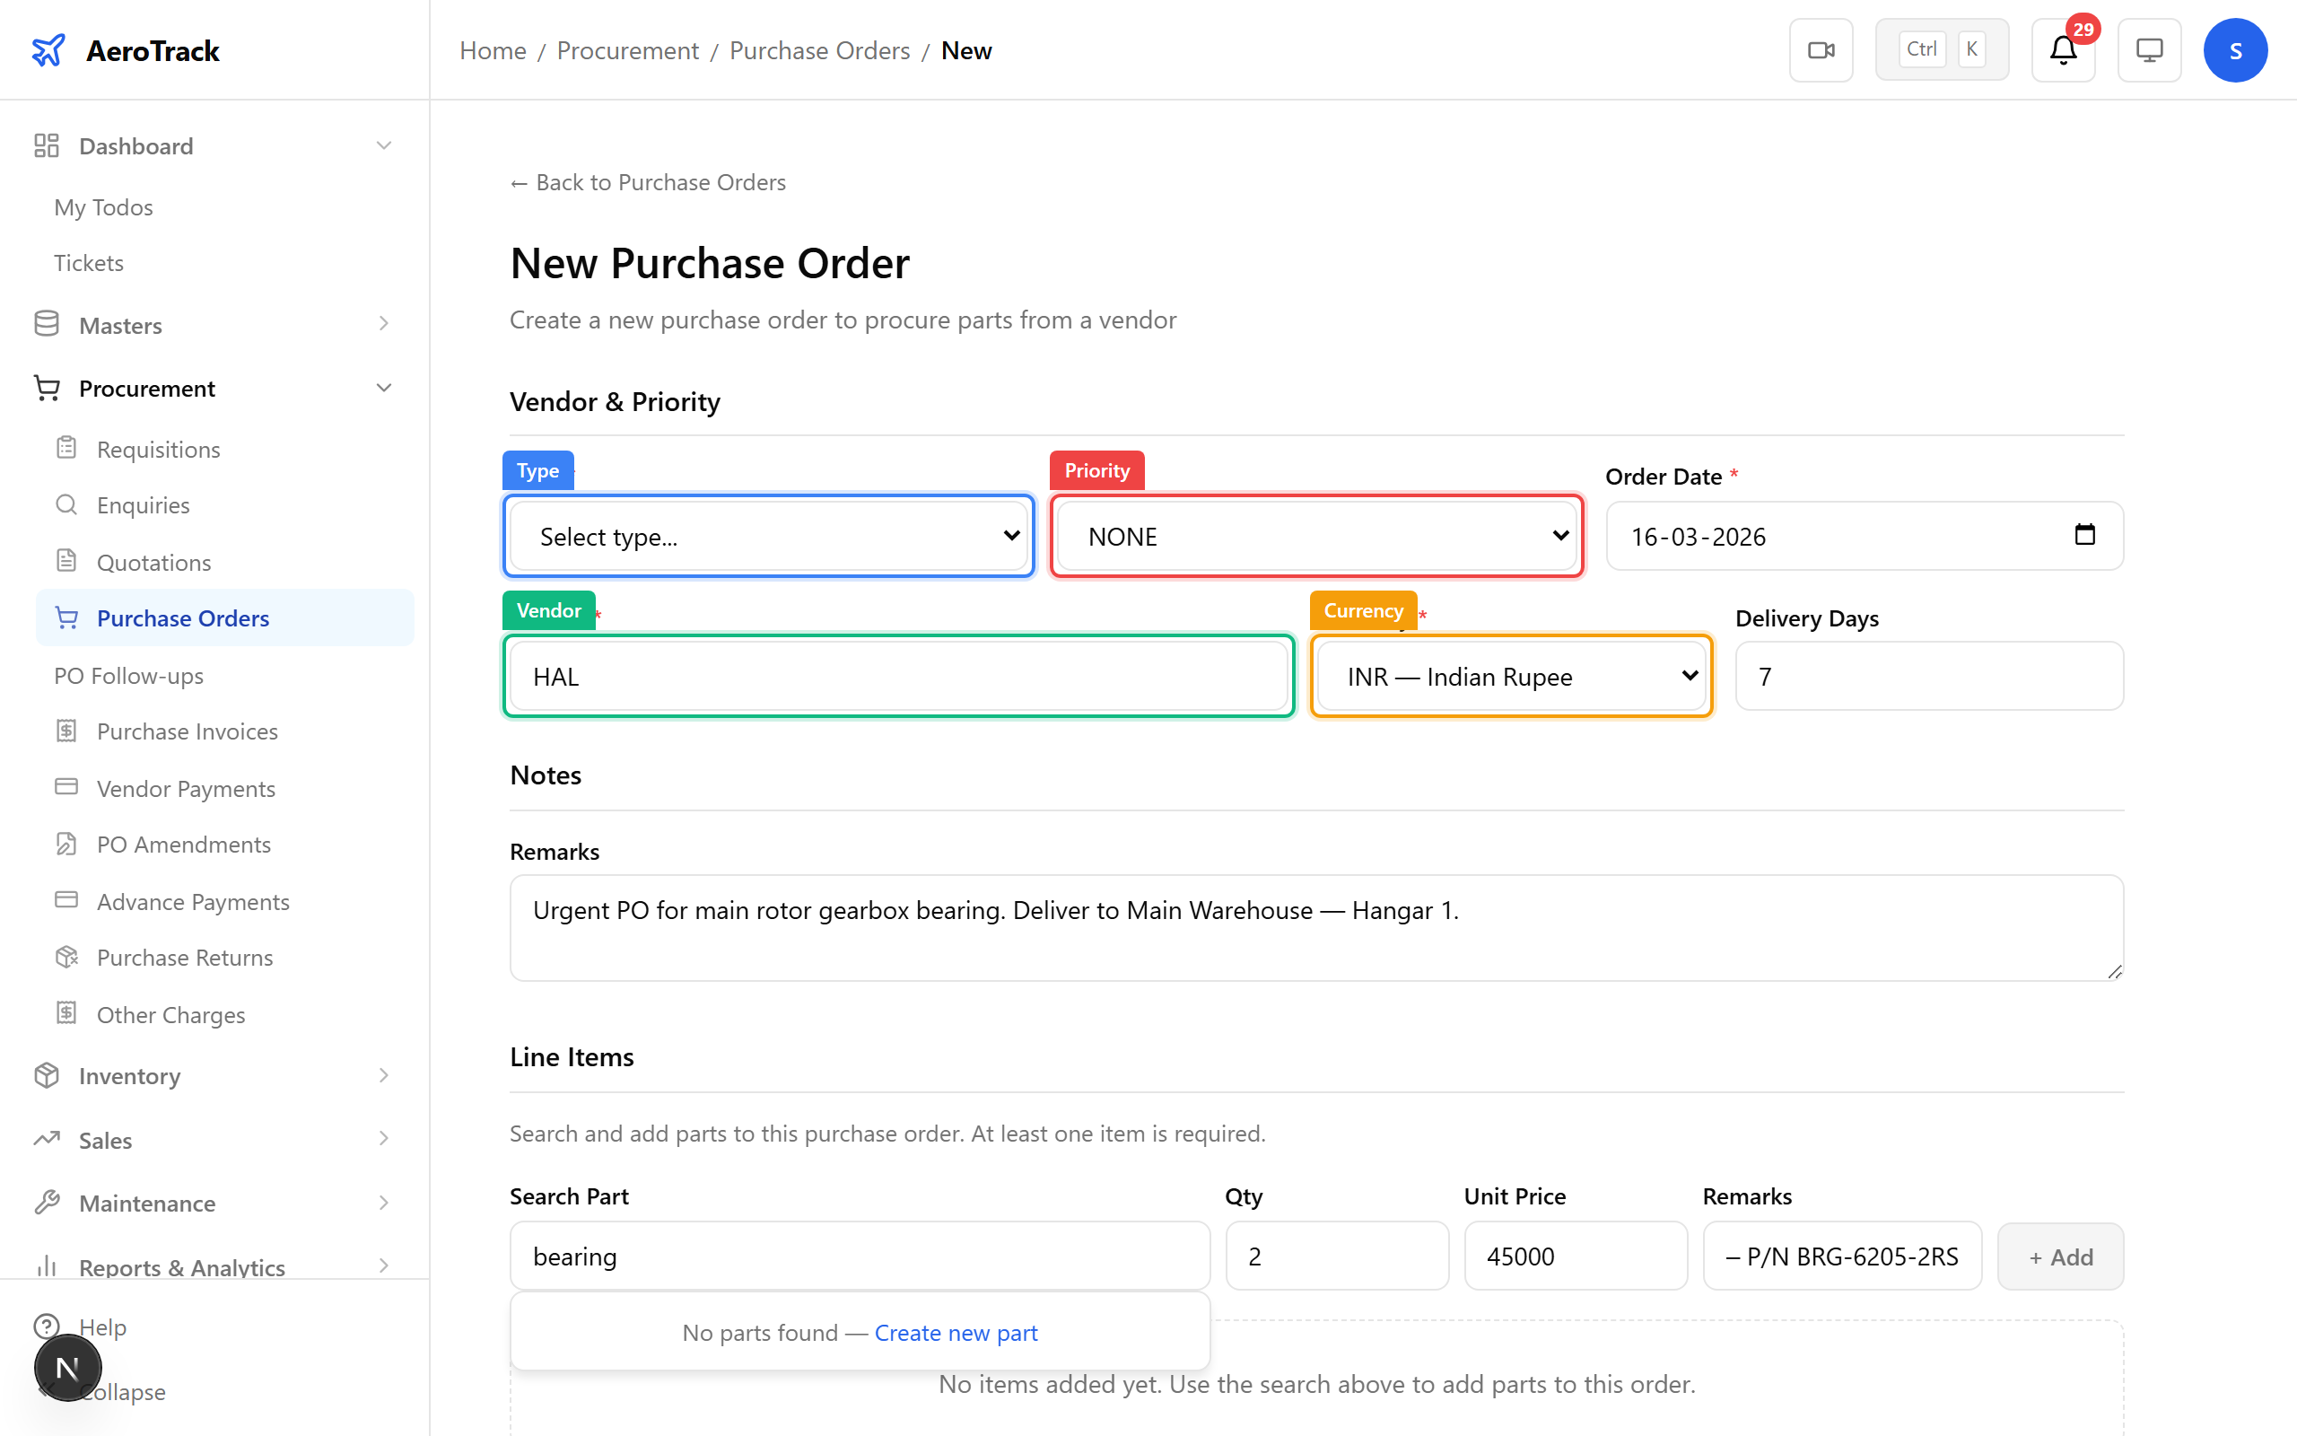
Task: Click the monitor icon in the top bar
Action: point(2149,49)
